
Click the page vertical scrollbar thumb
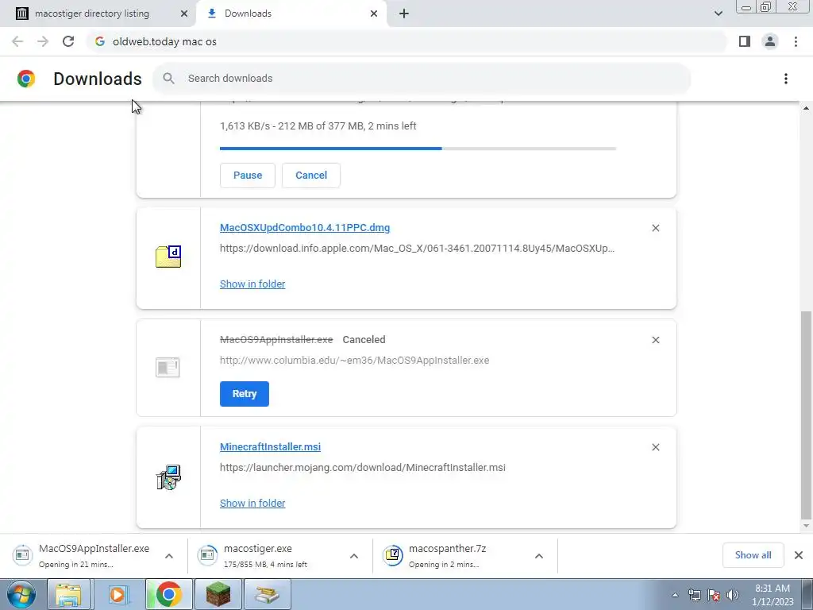[806, 414]
